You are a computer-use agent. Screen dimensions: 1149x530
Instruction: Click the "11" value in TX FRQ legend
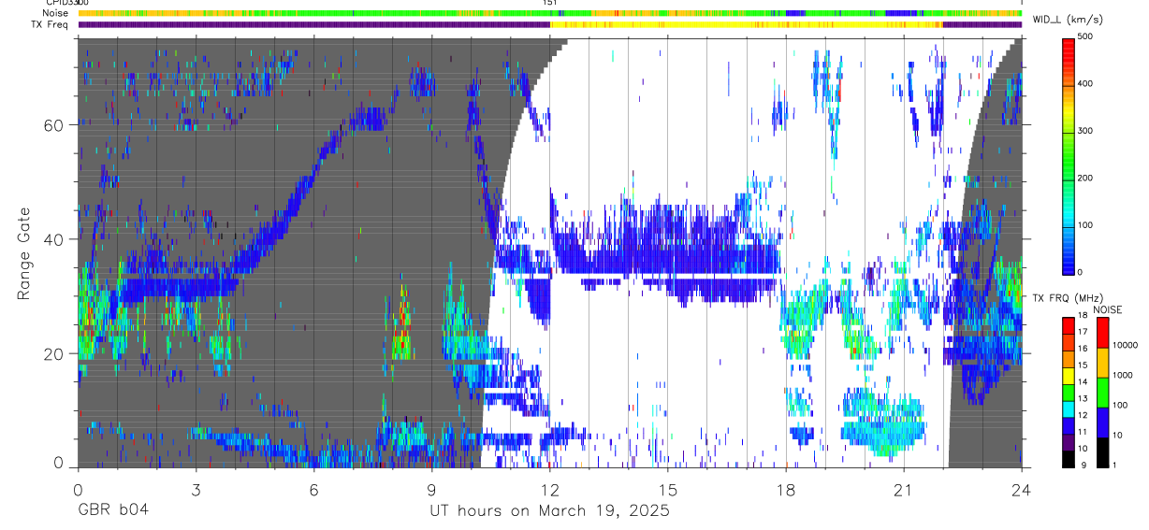point(1084,432)
